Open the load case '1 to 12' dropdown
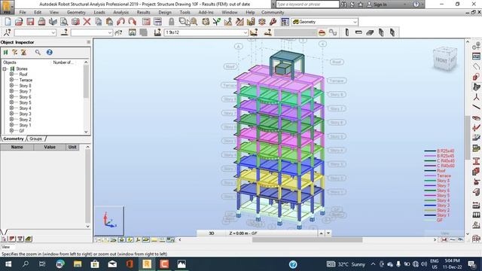The image size is (482, 271). pos(246,32)
